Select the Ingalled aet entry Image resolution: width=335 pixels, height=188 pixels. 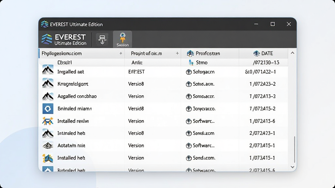click(x=71, y=72)
